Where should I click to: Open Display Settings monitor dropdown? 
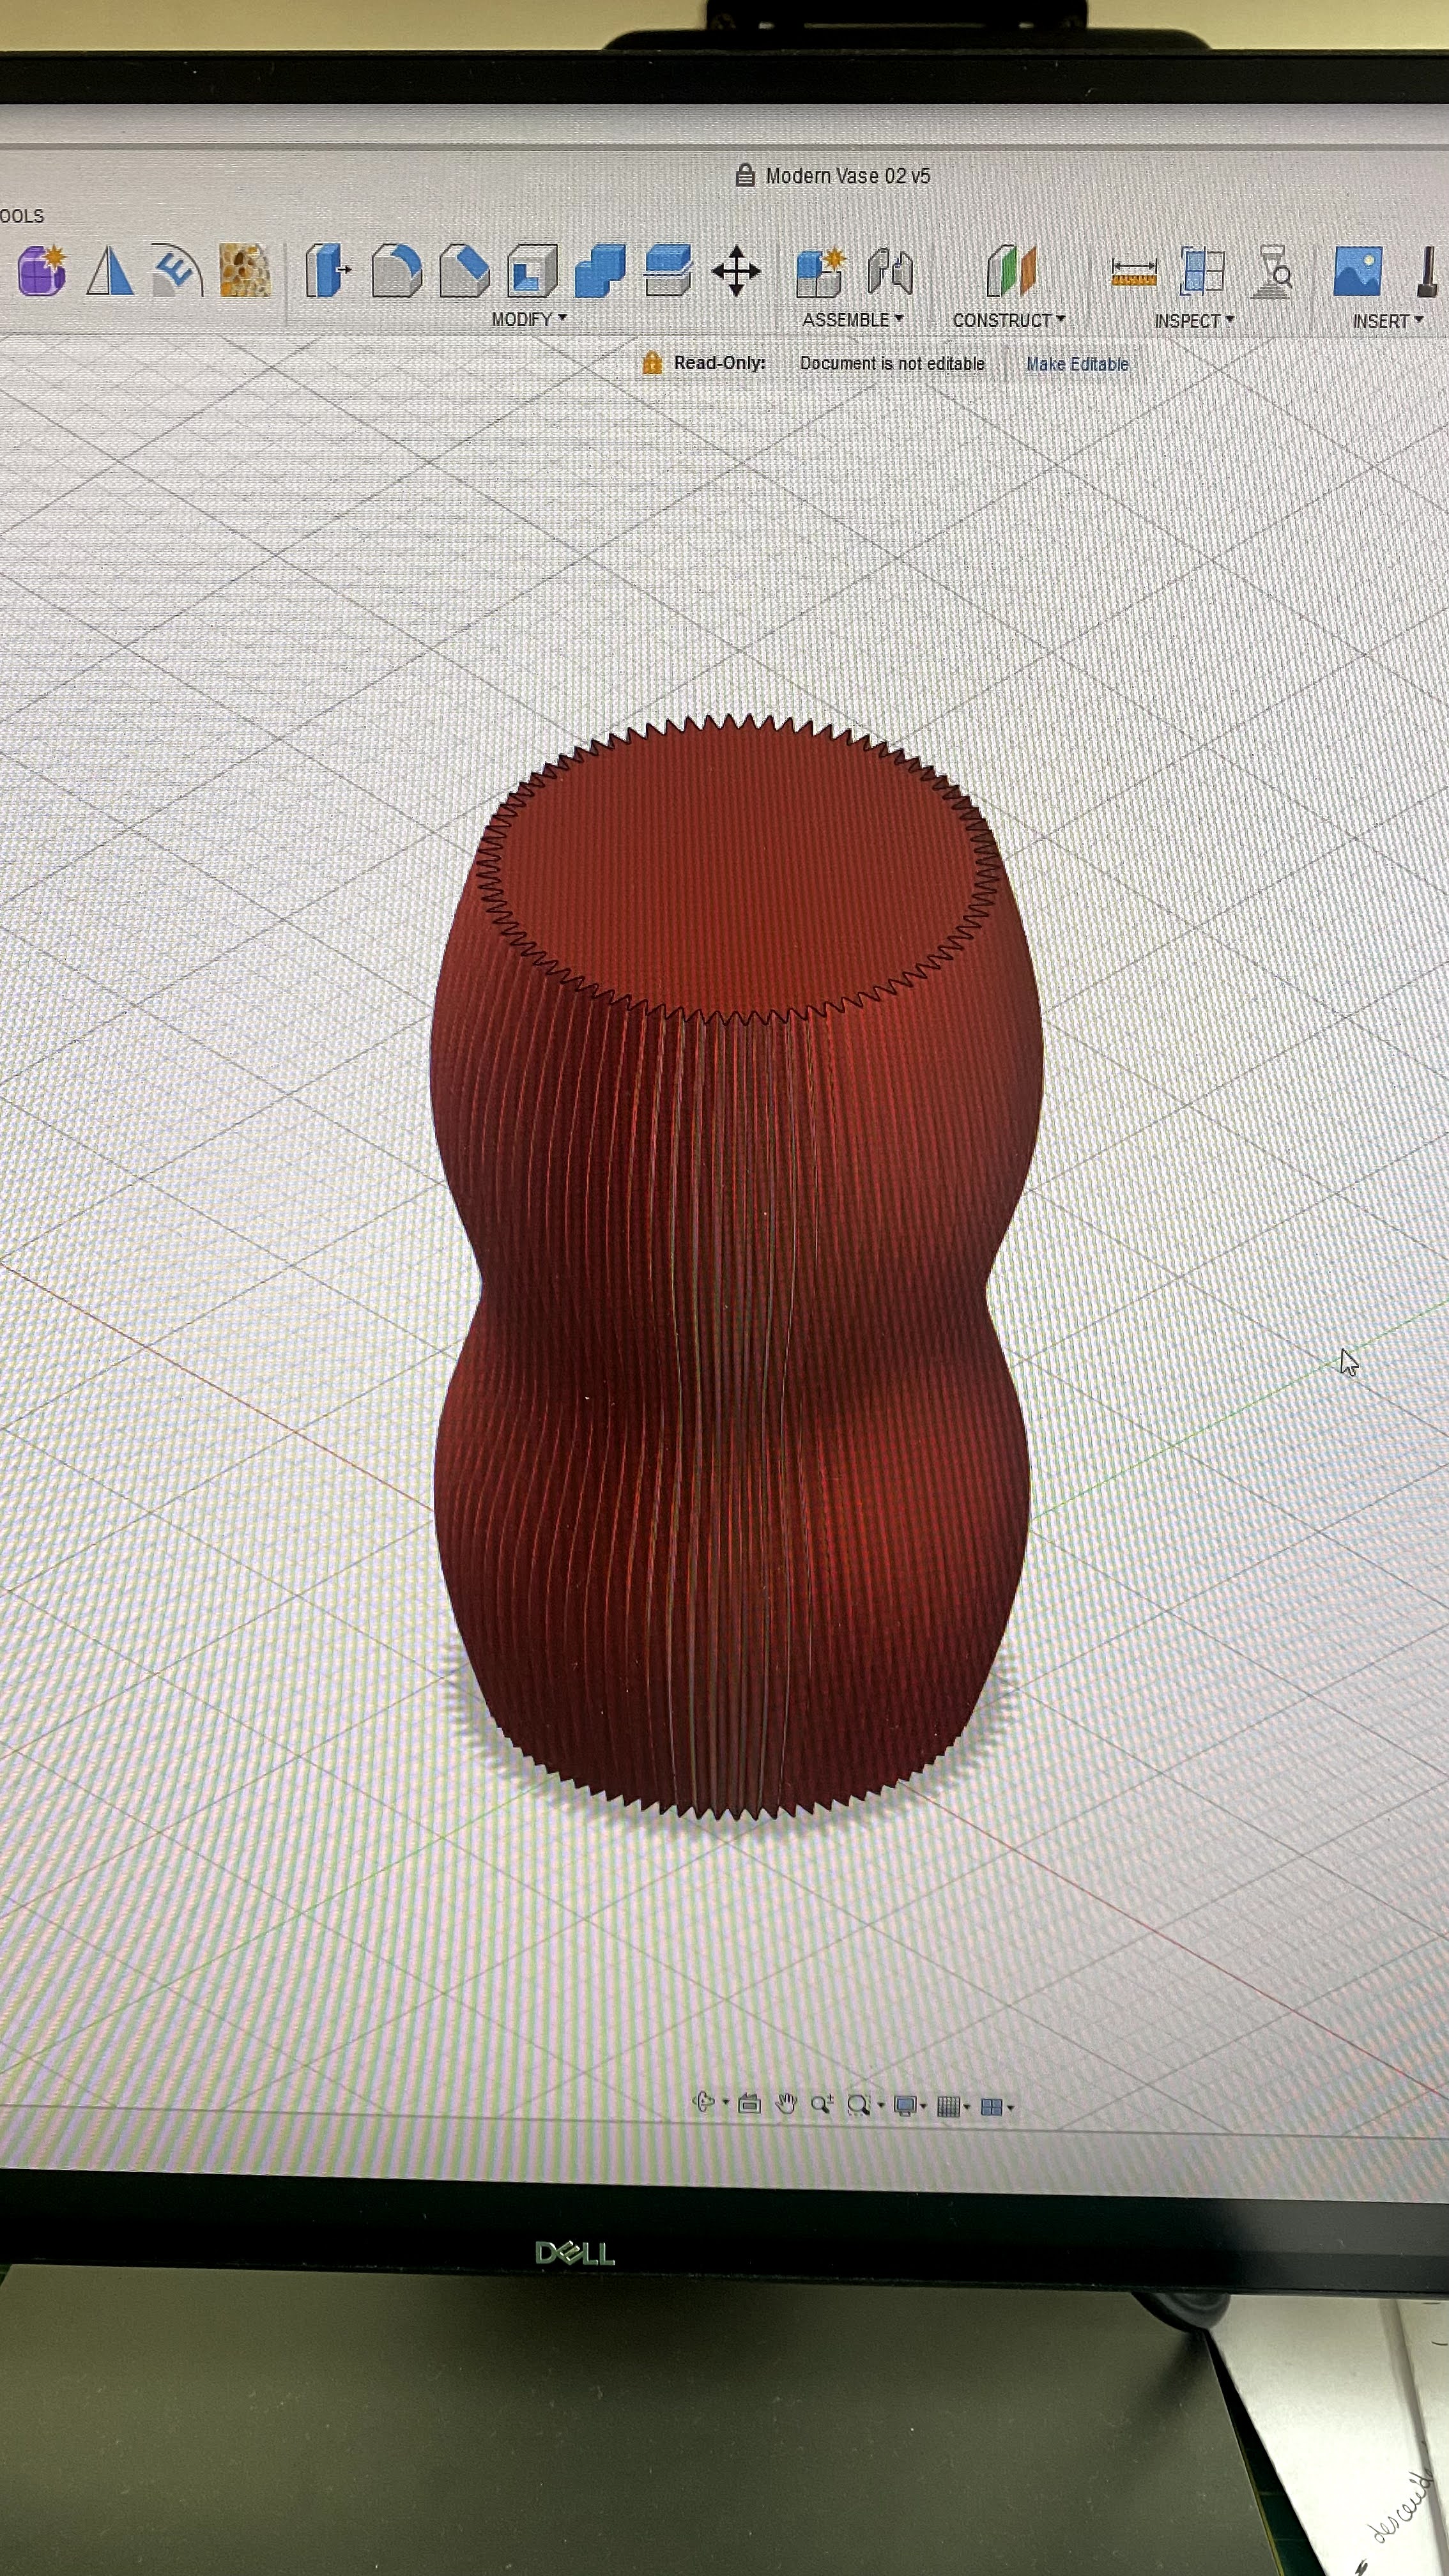pyautogui.click(x=908, y=2106)
